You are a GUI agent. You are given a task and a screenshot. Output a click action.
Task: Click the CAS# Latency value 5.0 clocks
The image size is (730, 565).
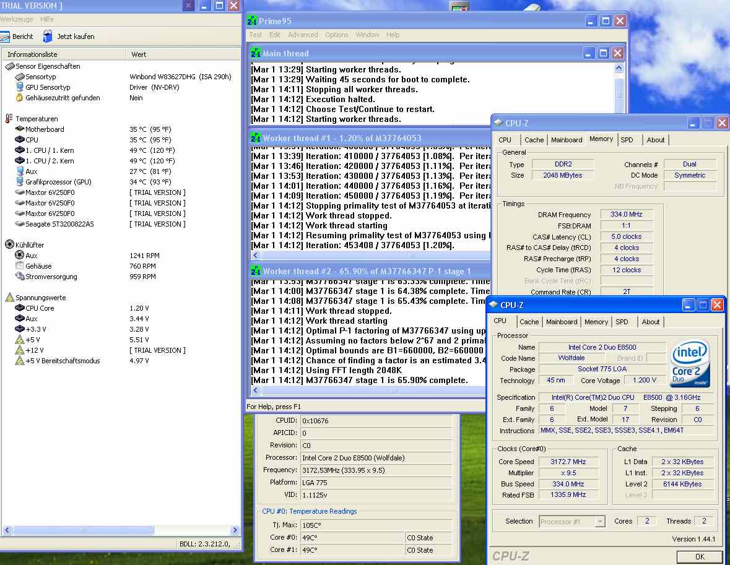point(626,236)
